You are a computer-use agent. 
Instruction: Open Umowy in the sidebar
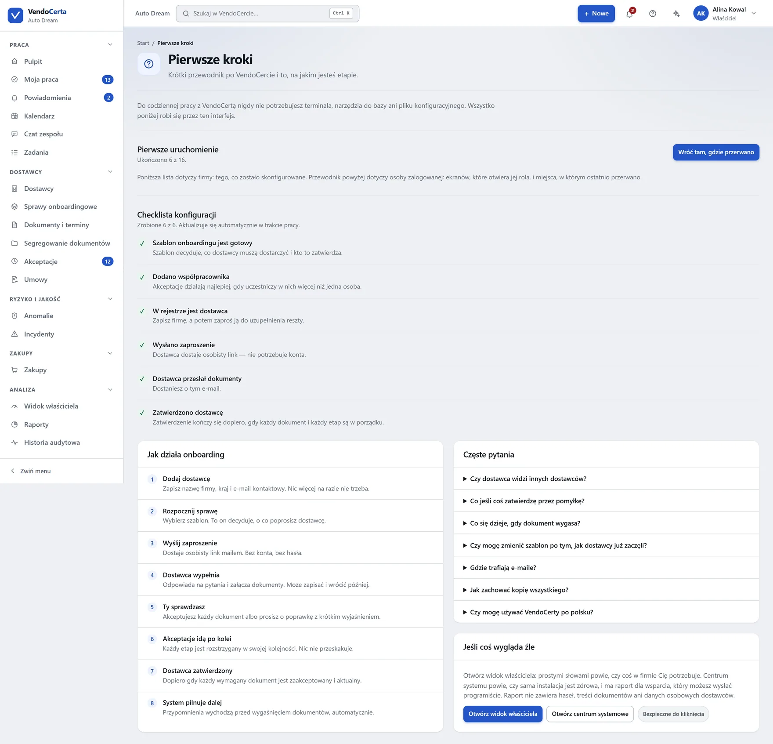click(61, 279)
